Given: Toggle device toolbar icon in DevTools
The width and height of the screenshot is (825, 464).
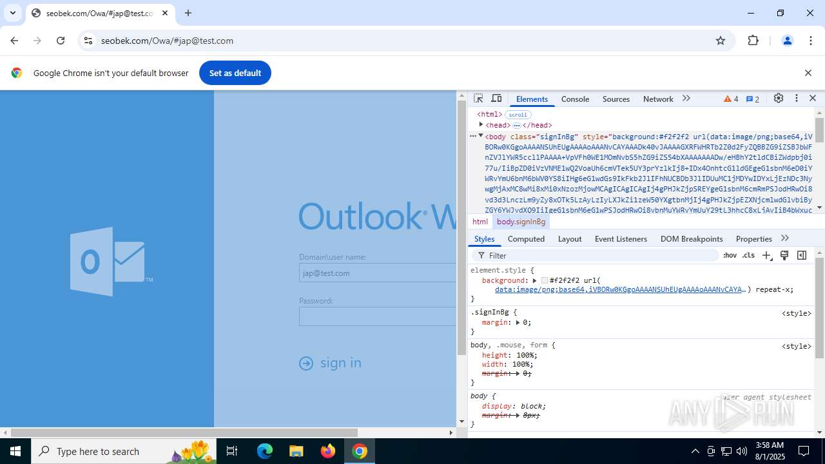Looking at the screenshot, I should click(496, 99).
